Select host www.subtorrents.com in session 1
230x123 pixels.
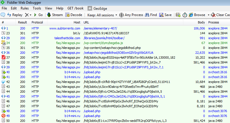65,28
